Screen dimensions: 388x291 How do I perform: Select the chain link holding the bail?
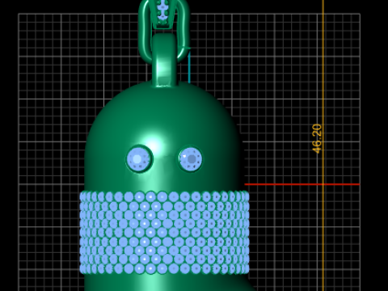click(145, 32)
